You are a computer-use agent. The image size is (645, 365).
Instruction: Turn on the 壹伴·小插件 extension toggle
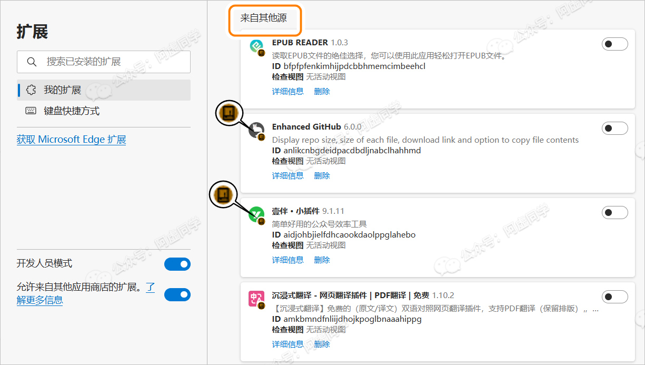point(614,212)
